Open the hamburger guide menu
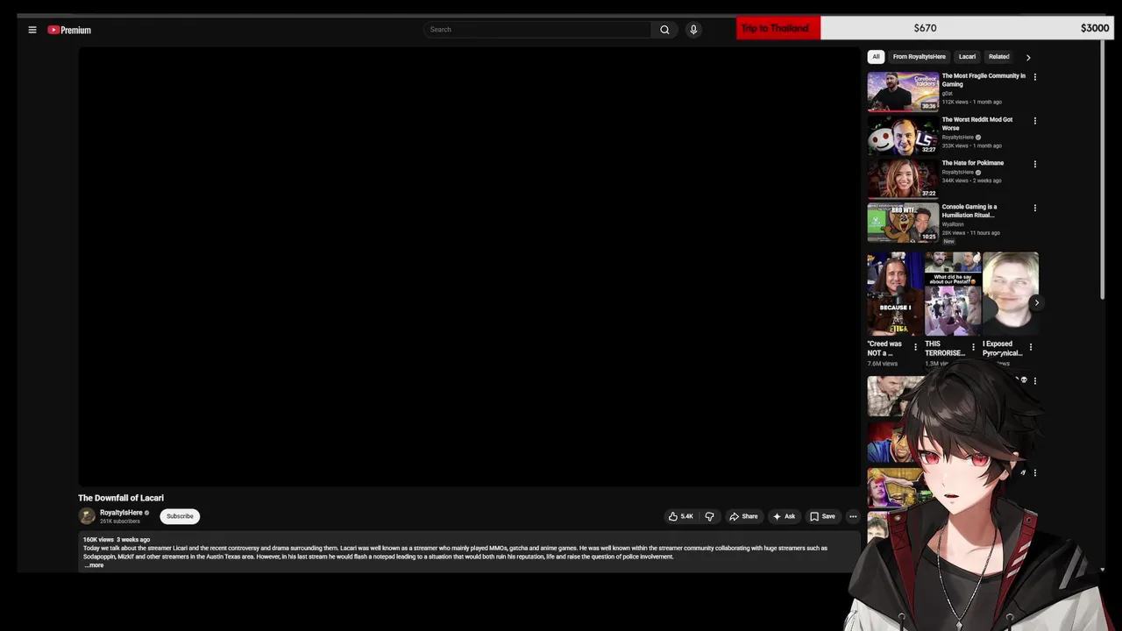This screenshot has width=1122, height=631. coord(32,30)
